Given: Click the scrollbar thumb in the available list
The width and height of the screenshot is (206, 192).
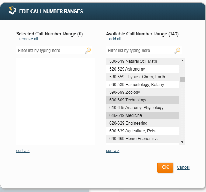Looking at the screenshot, I should [x=182, y=79].
